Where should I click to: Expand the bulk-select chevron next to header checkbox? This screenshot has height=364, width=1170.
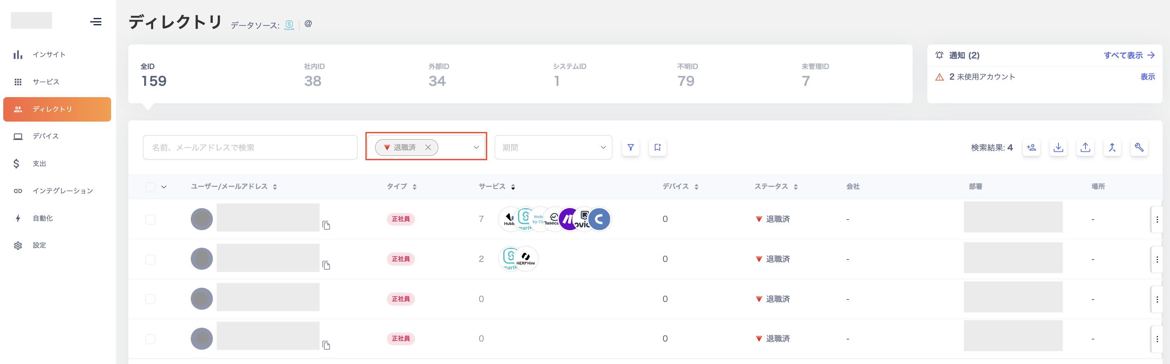pyautogui.click(x=164, y=187)
